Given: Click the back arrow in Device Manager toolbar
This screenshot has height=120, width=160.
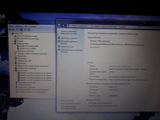Looking at the screenshot, I should tap(10, 30).
